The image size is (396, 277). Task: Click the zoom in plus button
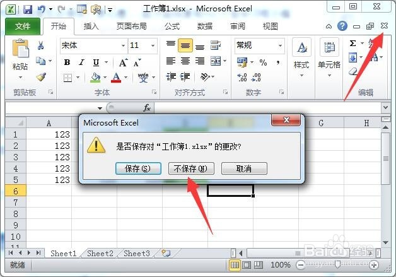[x=374, y=265]
